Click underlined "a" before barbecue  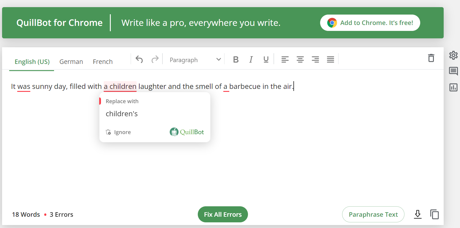[226, 87]
